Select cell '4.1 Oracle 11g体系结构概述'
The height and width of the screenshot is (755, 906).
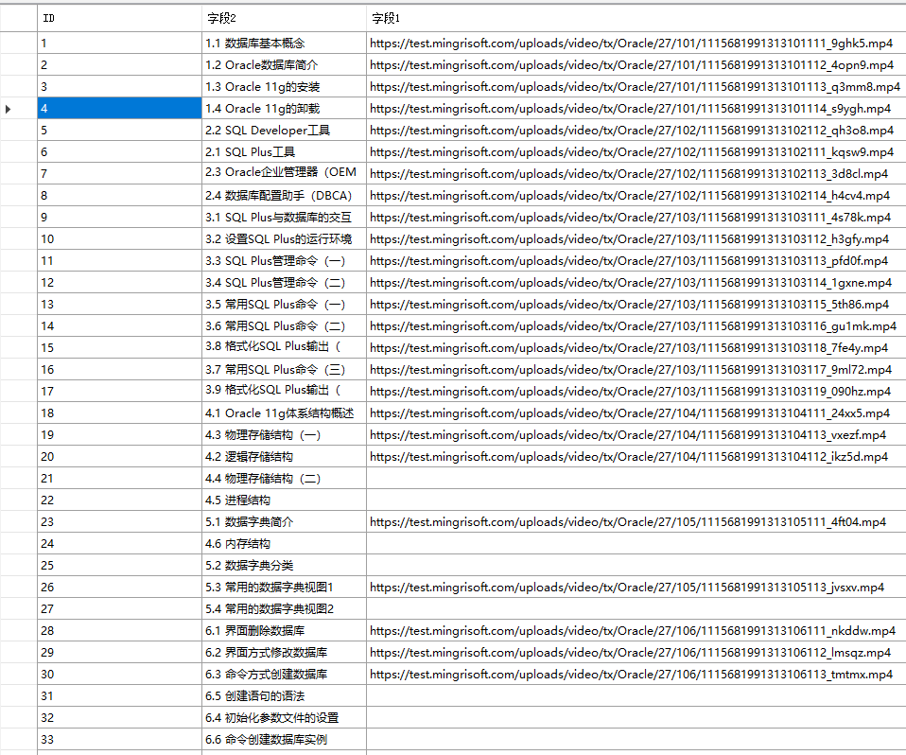pyautogui.click(x=284, y=413)
